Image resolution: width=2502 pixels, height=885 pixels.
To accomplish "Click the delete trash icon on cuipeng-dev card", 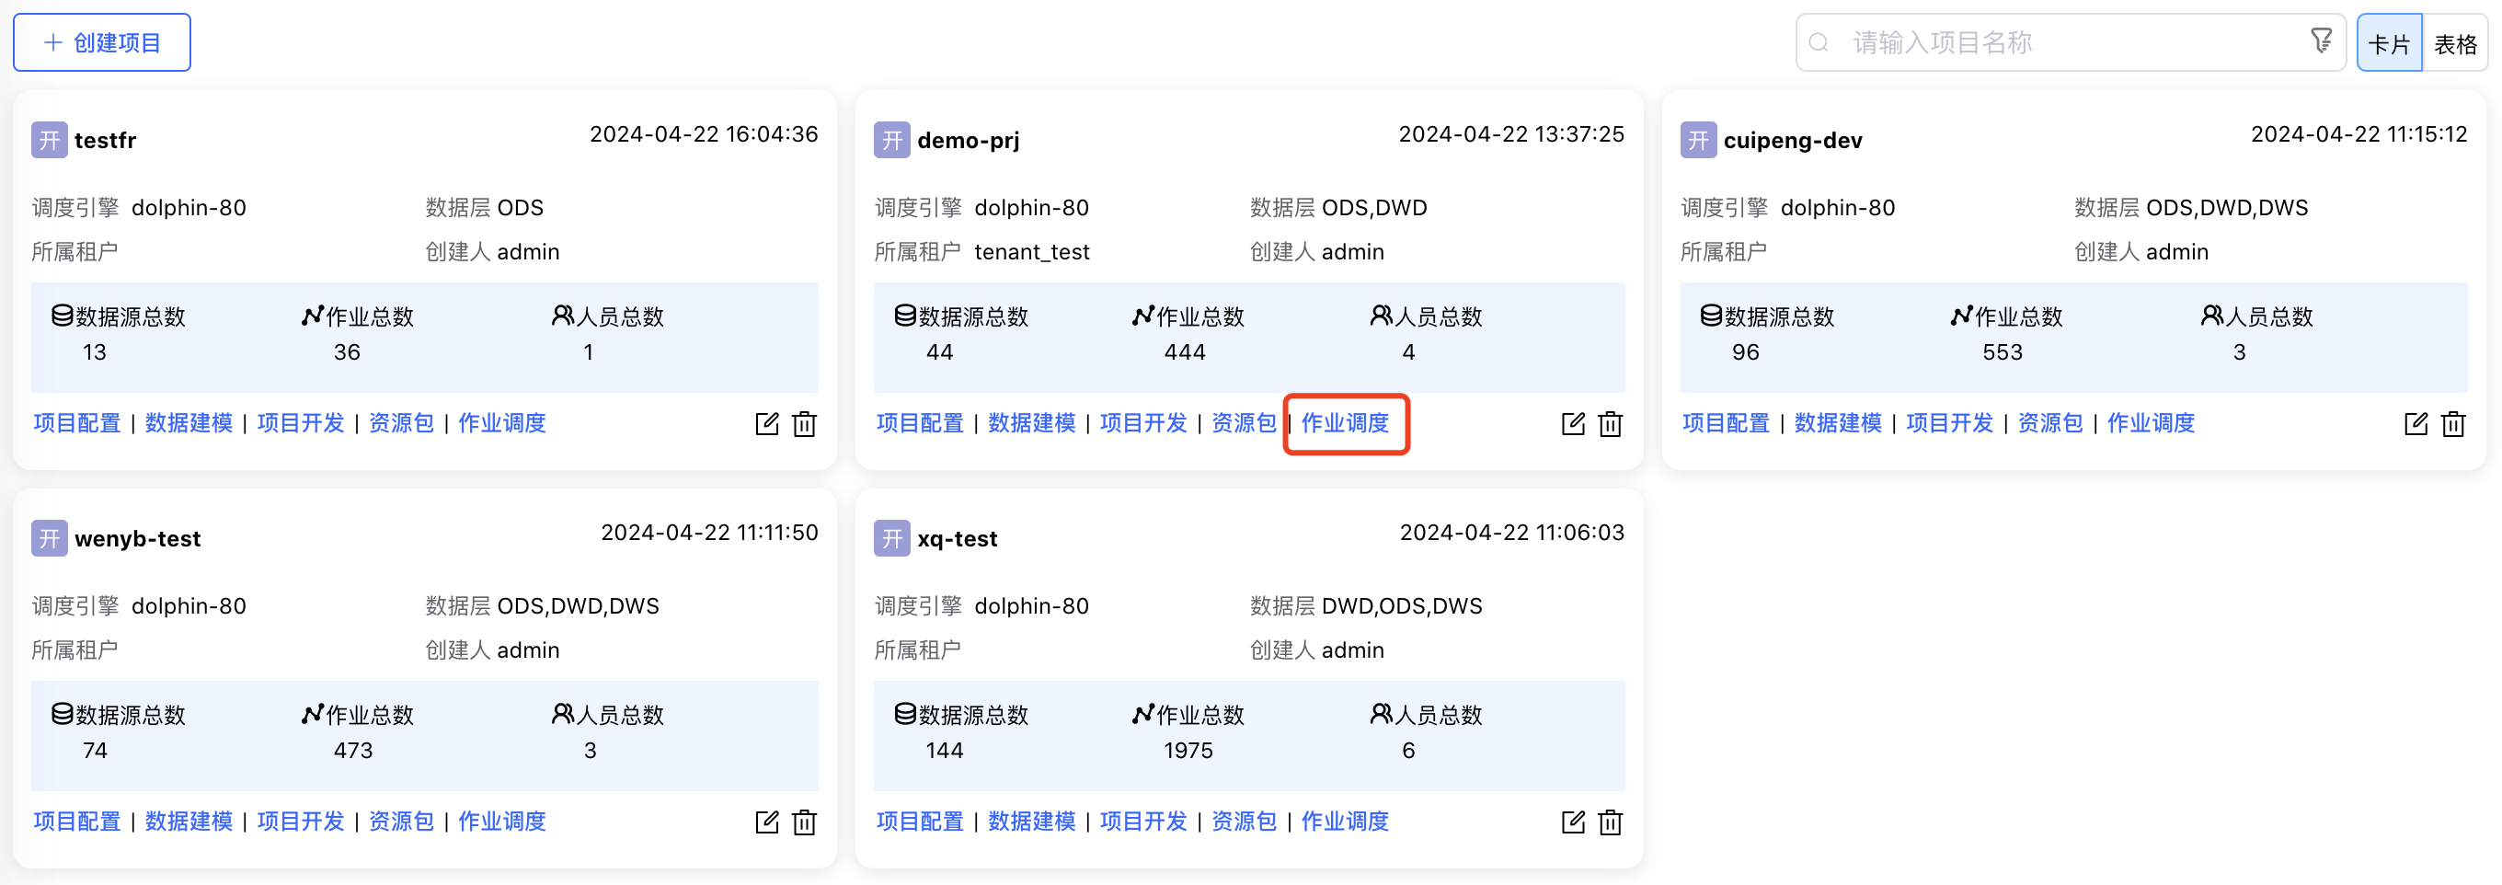I will click(2454, 423).
